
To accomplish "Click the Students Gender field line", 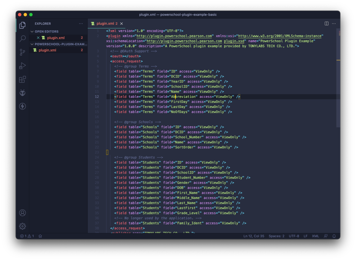I will (174, 183).
